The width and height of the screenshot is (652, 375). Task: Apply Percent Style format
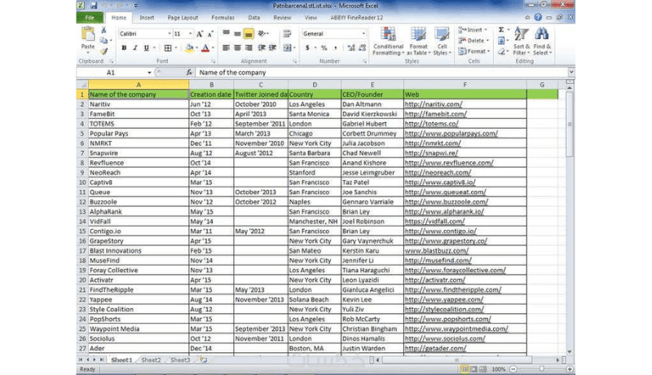coord(324,48)
